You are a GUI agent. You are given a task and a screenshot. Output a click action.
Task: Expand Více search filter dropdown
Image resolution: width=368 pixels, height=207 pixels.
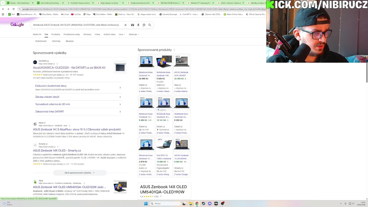122,34
